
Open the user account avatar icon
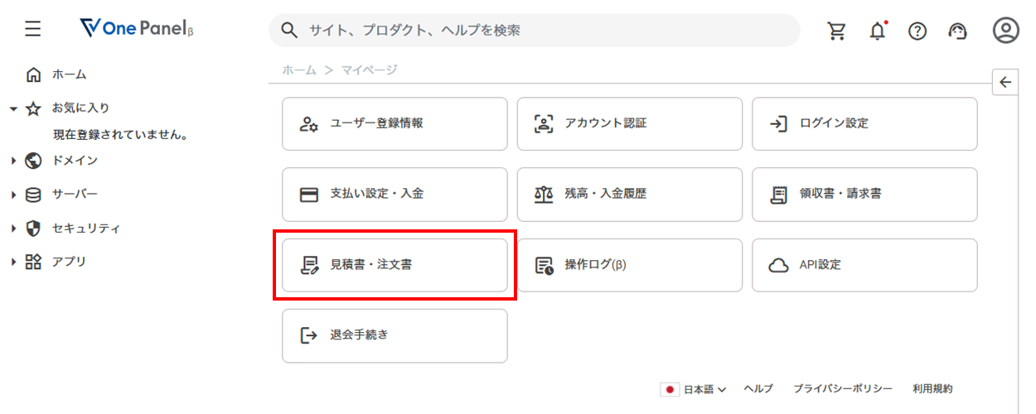[1005, 31]
